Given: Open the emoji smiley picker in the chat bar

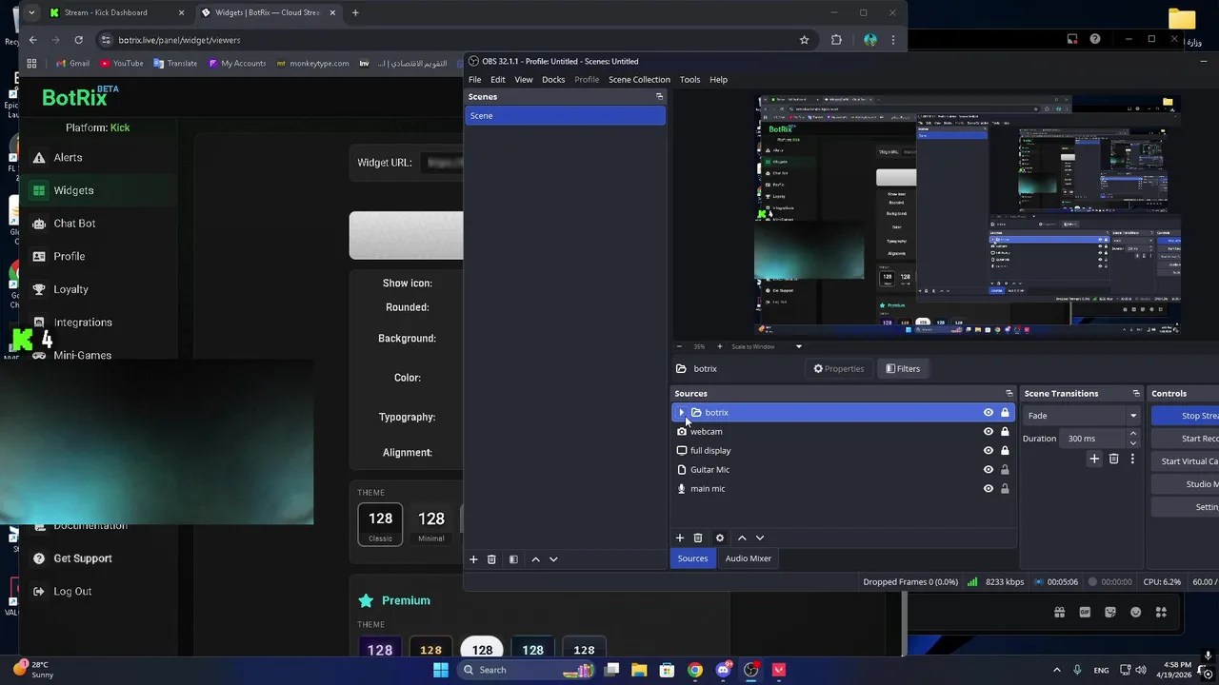Looking at the screenshot, I should pyautogui.click(x=1135, y=613).
